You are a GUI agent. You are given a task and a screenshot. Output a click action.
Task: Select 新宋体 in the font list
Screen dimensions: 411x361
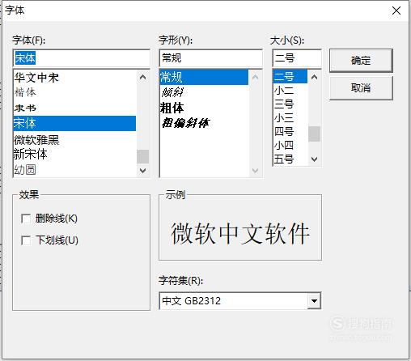point(74,155)
